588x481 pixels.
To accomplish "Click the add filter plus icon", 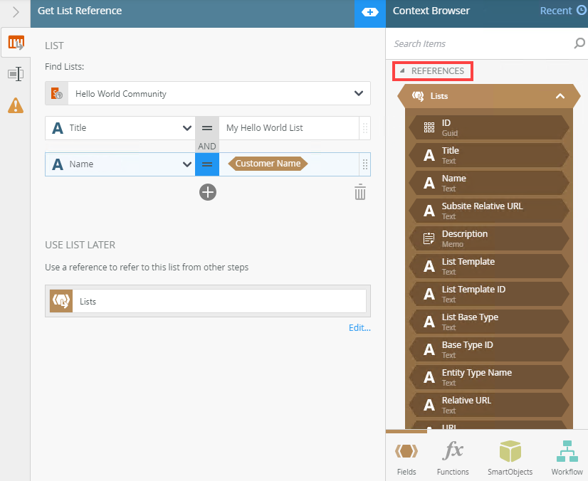I will [208, 192].
